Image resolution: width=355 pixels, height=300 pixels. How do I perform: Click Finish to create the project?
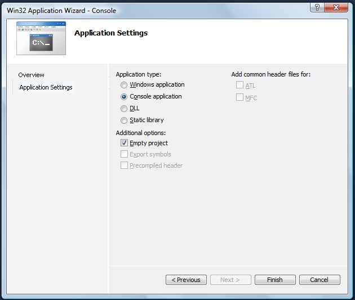pos(275,280)
